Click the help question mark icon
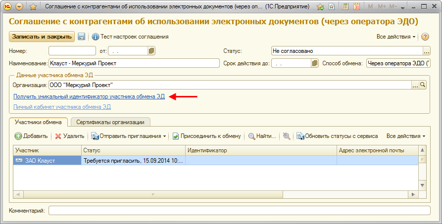The width and height of the screenshot is (442, 224). pyautogui.click(x=425, y=37)
